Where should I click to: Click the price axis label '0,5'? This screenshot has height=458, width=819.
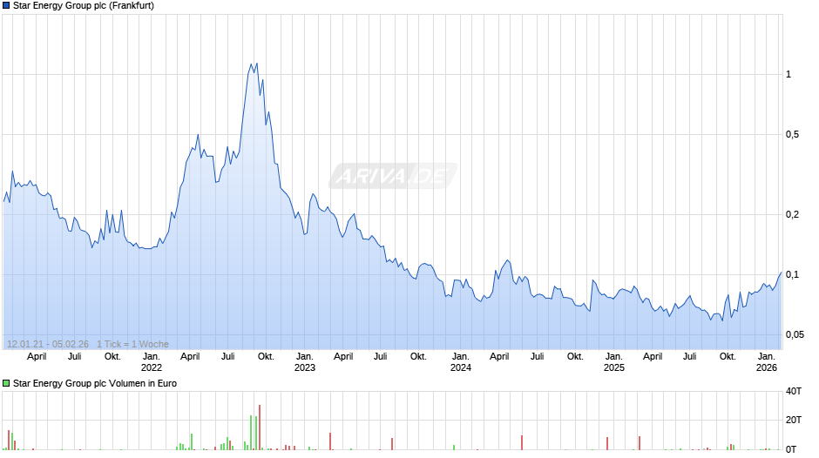(792, 135)
